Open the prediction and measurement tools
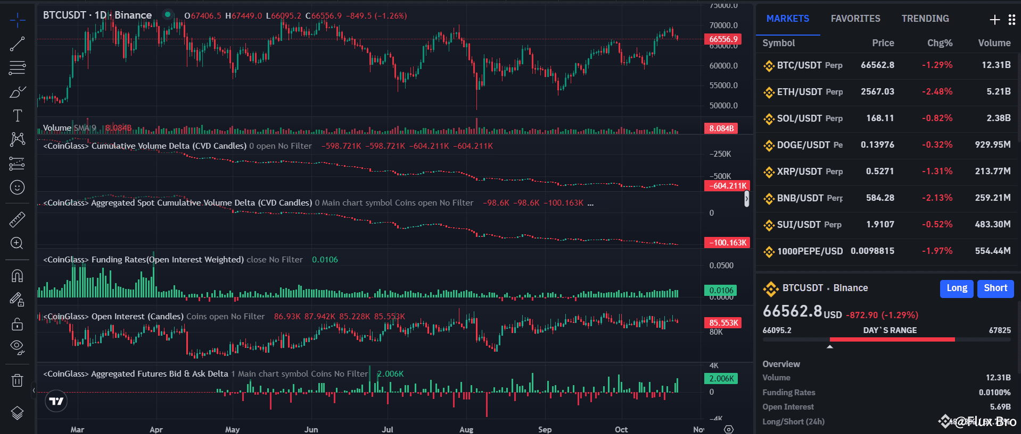This screenshot has height=434, width=1021. point(17,164)
